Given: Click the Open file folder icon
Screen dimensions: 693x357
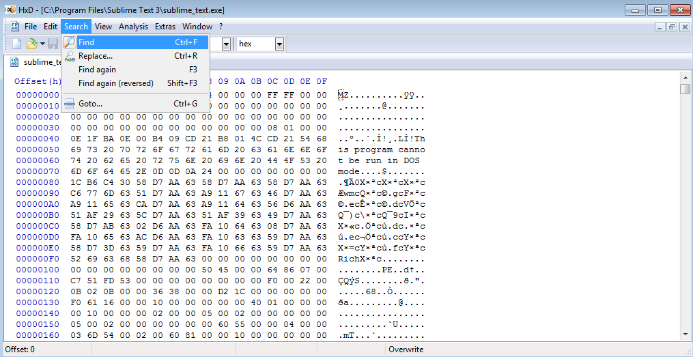Looking at the screenshot, I should pos(32,44).
